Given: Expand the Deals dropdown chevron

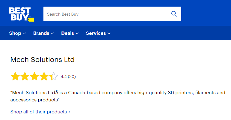Looking at the screenshot, I should [77, 34].
